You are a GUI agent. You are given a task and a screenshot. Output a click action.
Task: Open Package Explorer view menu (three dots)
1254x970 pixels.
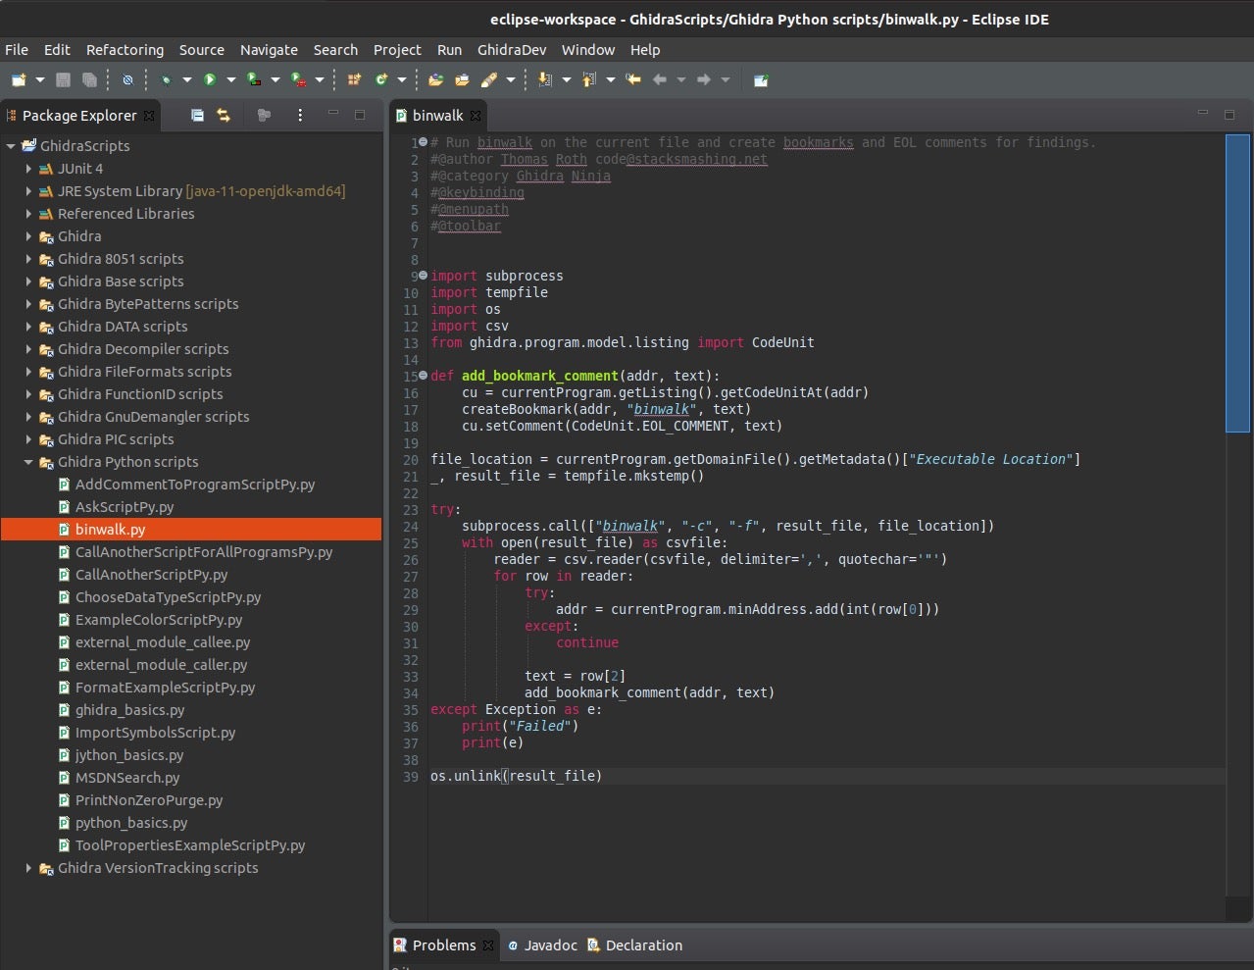coord(300,116)
